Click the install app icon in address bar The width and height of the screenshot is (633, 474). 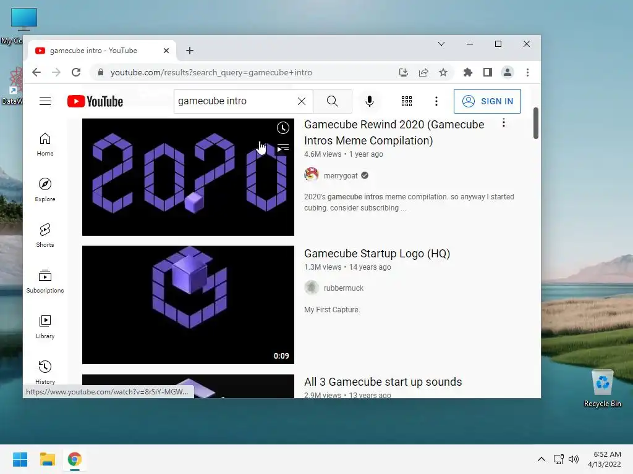pos(403,73)
